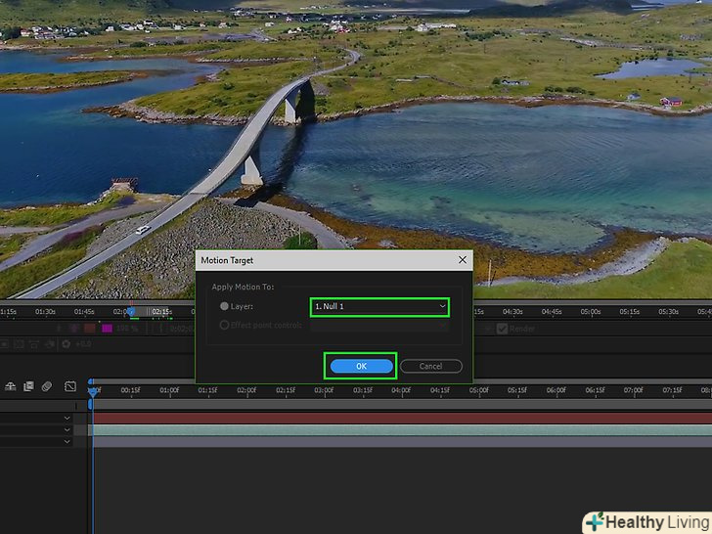Click the Healthy Living logo
The height and width of the screenshot is (534, 712).
click(645, 521)
